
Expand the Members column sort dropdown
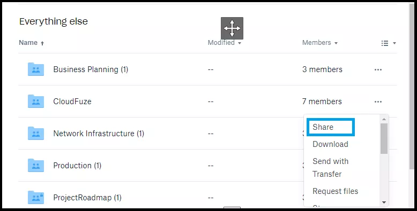[336, 43]
